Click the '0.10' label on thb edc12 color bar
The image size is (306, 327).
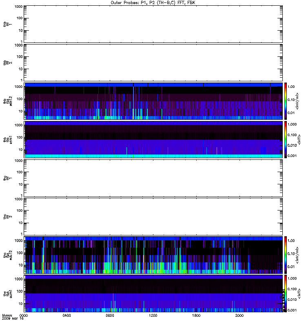point(291,100)
